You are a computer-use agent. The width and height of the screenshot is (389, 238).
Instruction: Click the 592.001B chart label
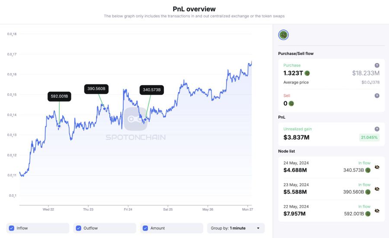click(x=59, y=96)
